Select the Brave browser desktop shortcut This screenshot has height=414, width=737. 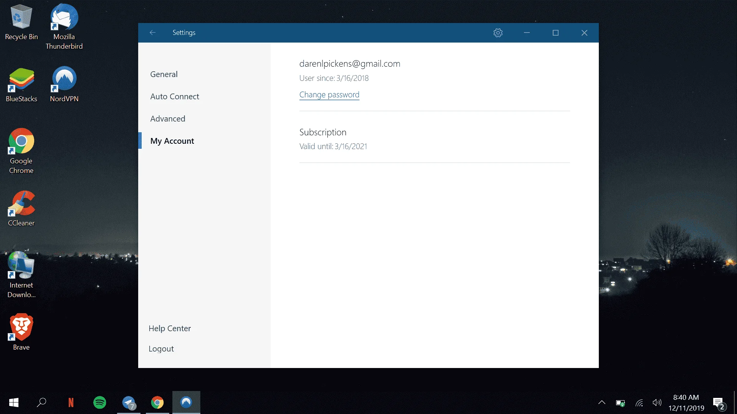21,332
